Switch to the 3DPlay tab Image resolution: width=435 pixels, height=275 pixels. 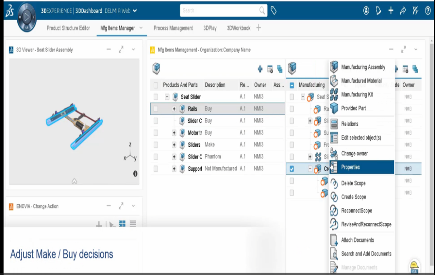point(210,28)
